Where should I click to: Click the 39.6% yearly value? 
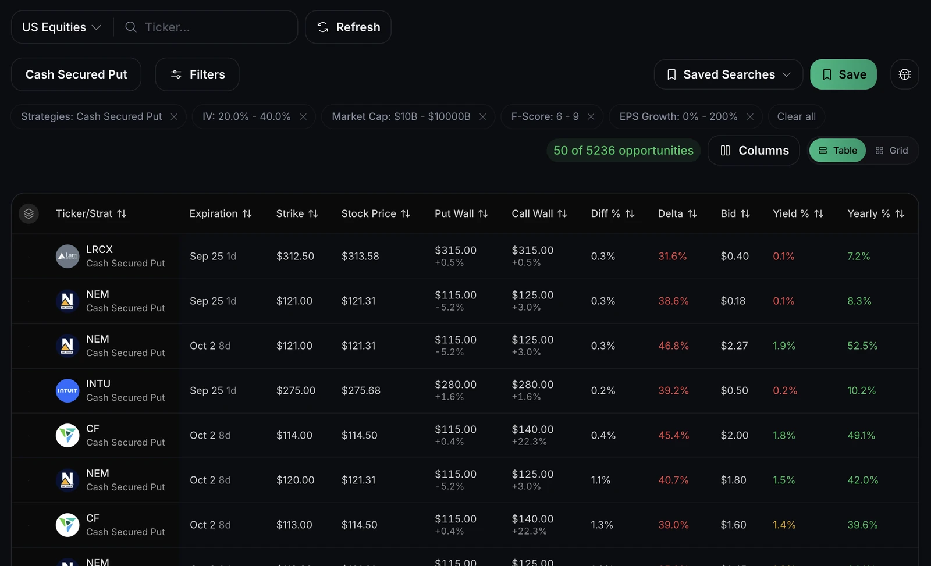862,525
